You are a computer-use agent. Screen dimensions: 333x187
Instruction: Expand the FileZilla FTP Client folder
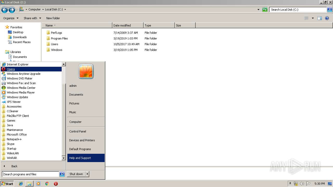click(x=31, y=116)
